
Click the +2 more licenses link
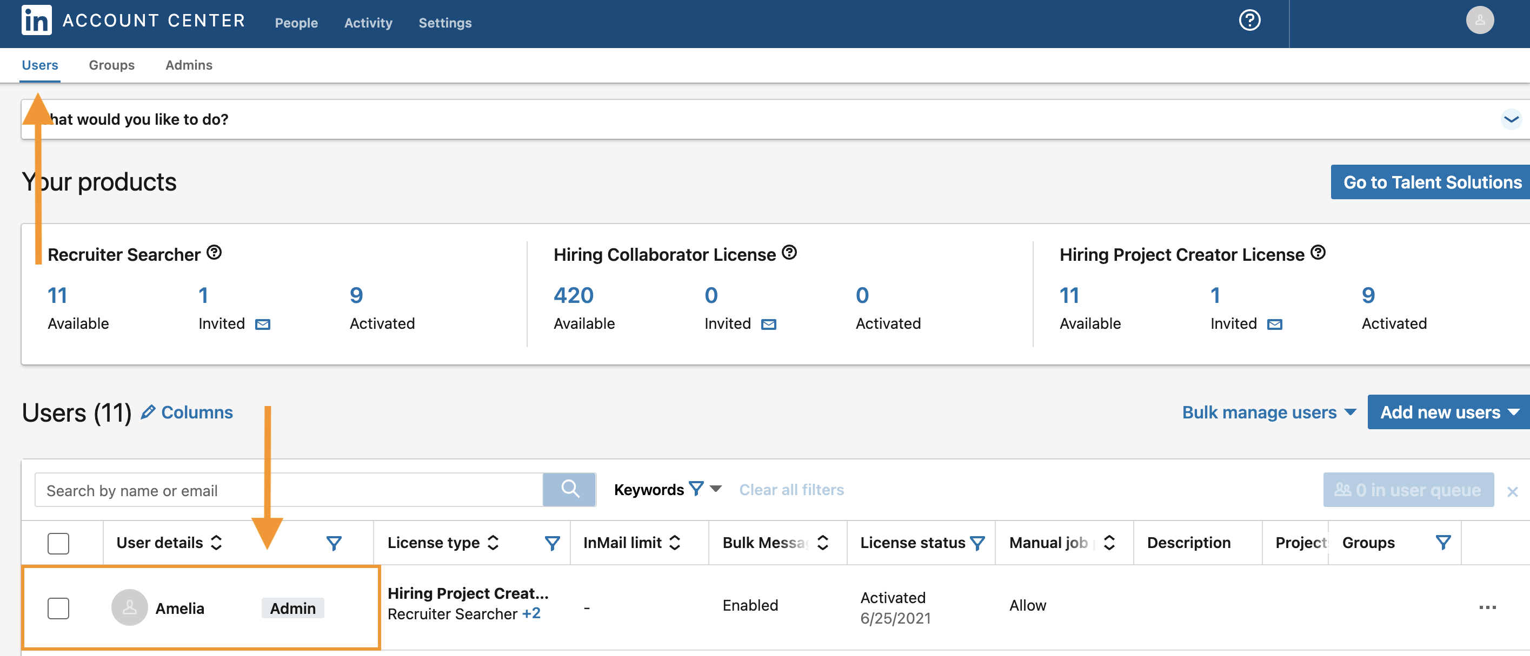[531, 613]
